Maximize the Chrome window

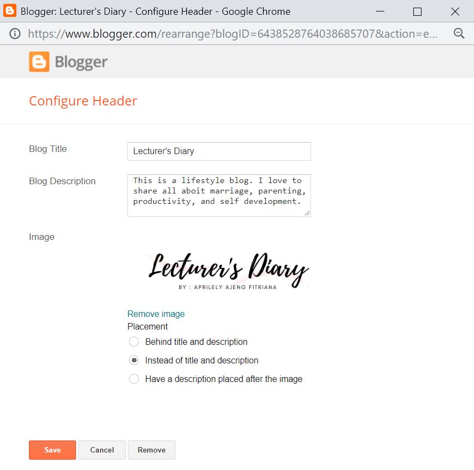[417, 11]
